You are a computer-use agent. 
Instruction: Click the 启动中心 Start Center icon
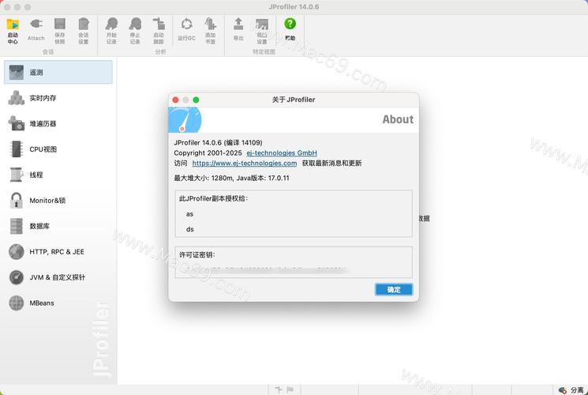point(13,28)
